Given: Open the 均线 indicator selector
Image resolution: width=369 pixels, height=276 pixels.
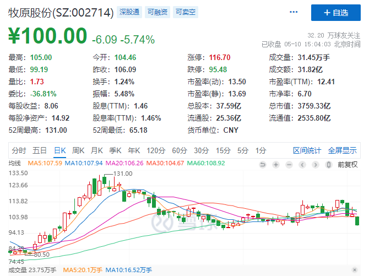Looking at the screenshot, I should click(x=15, y=163).
